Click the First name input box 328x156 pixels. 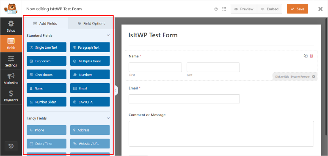(x=155, y=67)
